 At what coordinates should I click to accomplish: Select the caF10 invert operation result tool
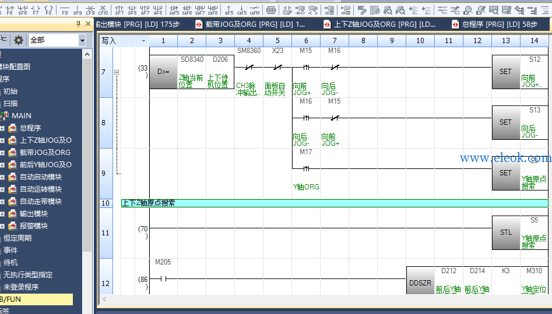click(255, 10)
